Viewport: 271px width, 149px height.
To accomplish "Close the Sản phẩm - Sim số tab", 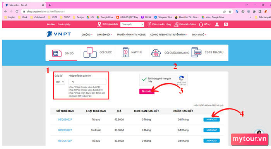I will (x=43, y=5).
